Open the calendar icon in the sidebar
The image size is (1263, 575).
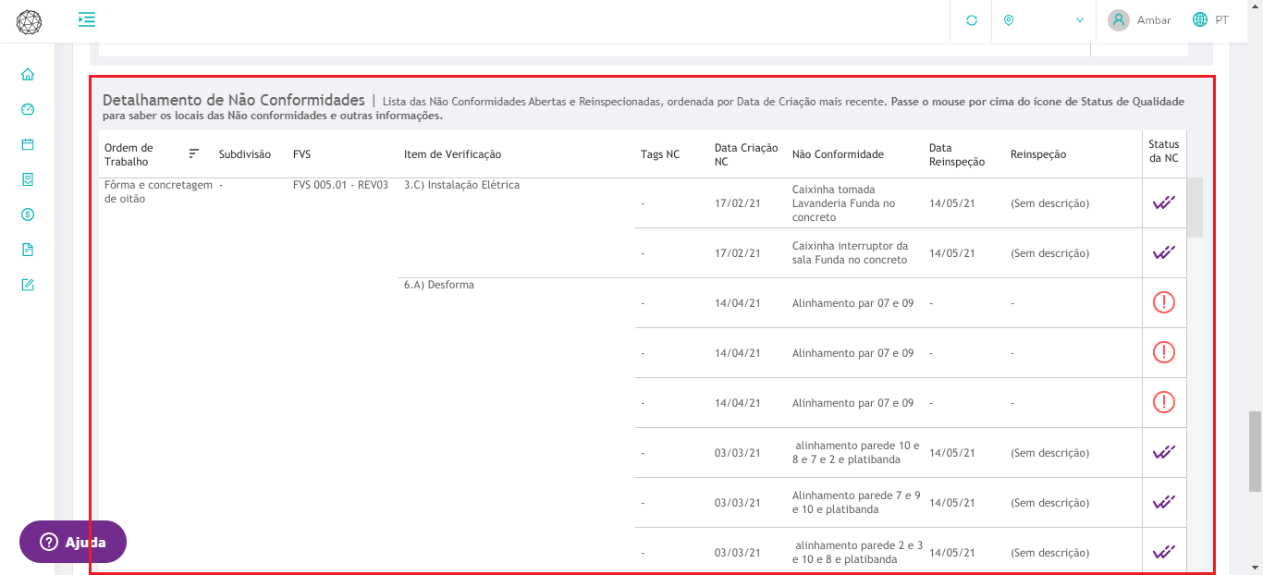[x=28, y=144]
